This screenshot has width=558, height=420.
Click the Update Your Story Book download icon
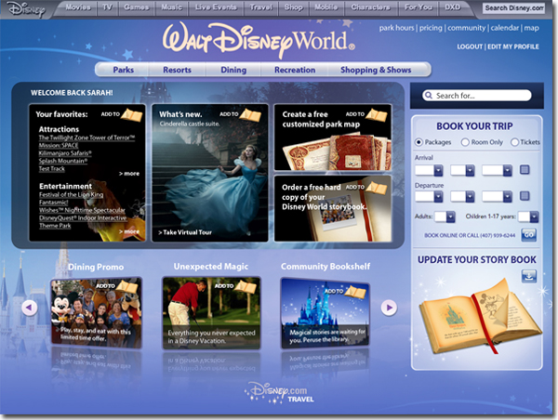point(528,275)
